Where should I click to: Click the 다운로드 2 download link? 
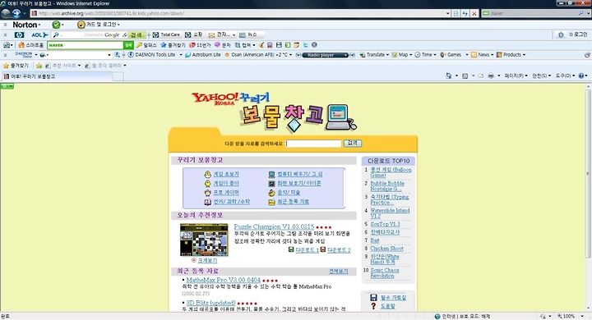pyautogui.click(x=339, y=250)
